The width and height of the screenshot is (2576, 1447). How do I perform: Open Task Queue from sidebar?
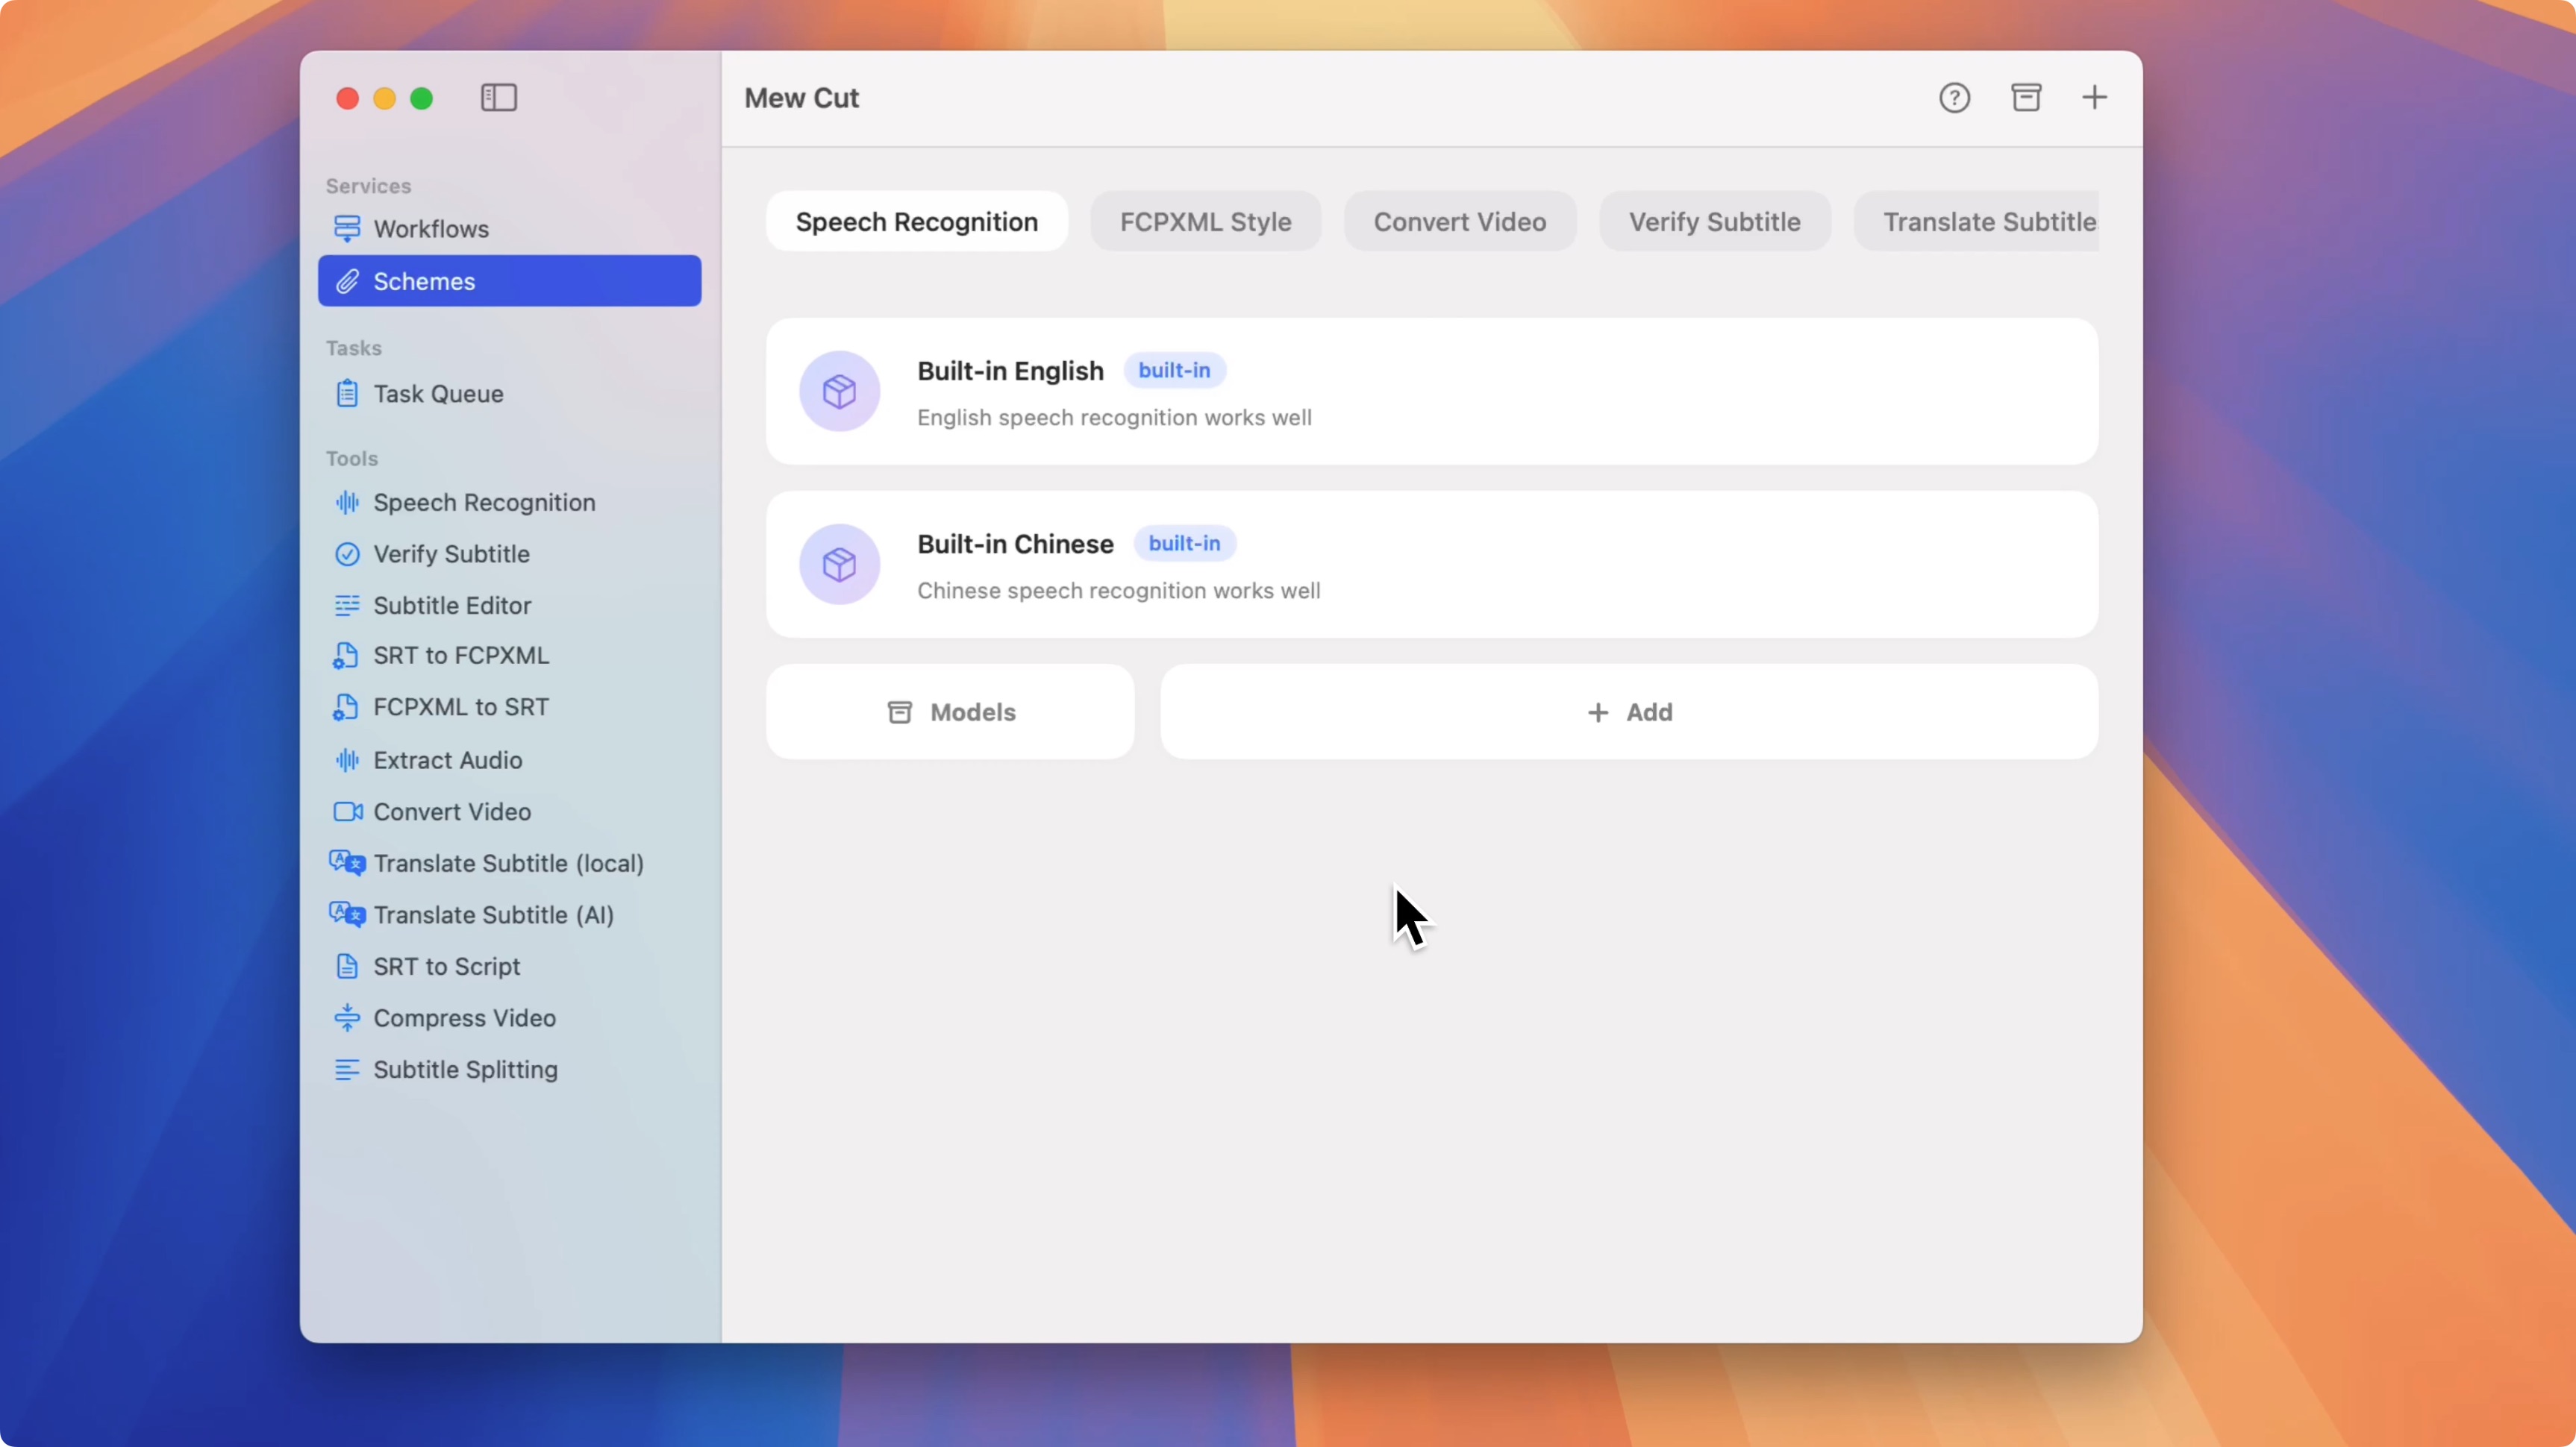click(x=438, y=394)
